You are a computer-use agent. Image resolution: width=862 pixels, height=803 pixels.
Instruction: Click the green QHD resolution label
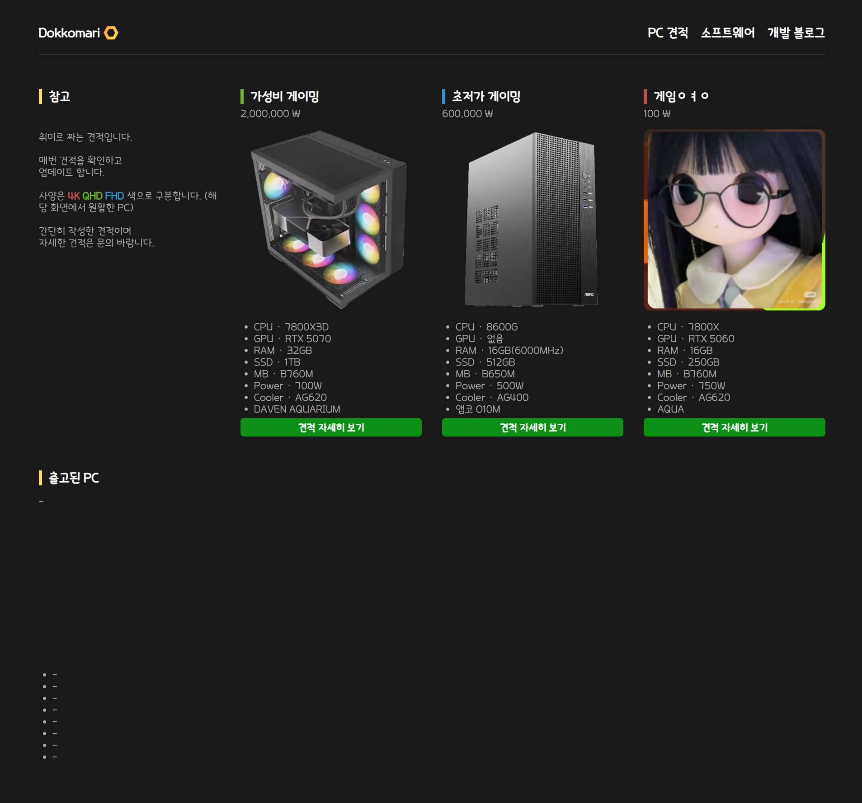pyautogui.click(x=92, y=196)
